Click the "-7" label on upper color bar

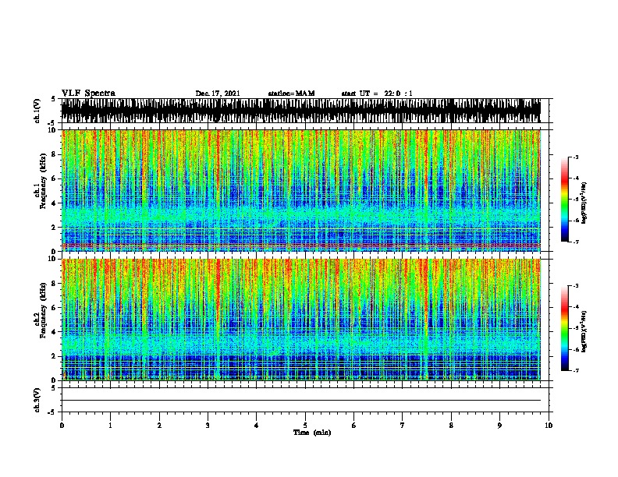[x=575, y=242]
